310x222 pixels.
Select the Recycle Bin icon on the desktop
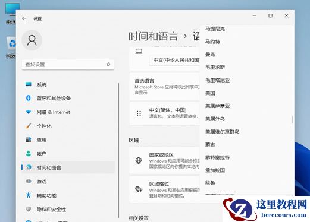[x=11, y=47]
